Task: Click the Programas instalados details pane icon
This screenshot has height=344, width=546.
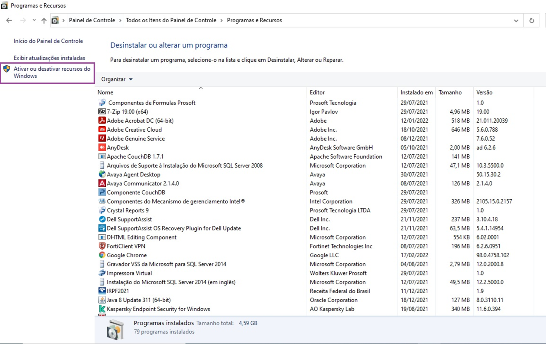Action: click(x=115, y=330)
